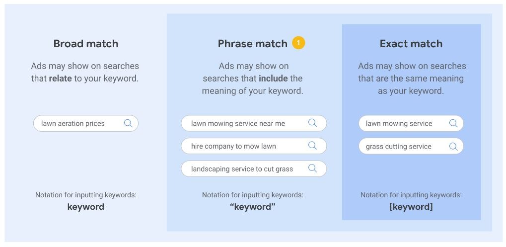The image size is (506, 247).
Task: Click the bold keyword notation under Broad match
Action: [x=86, y=207]
